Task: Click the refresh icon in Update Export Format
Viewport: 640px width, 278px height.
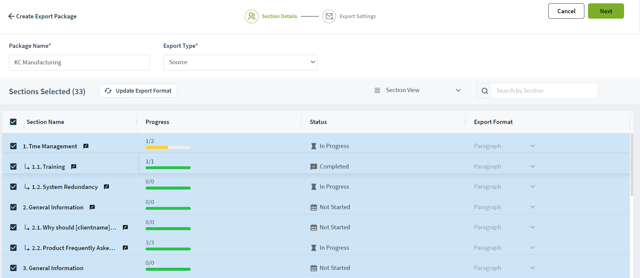Action: tap(108, 91)
